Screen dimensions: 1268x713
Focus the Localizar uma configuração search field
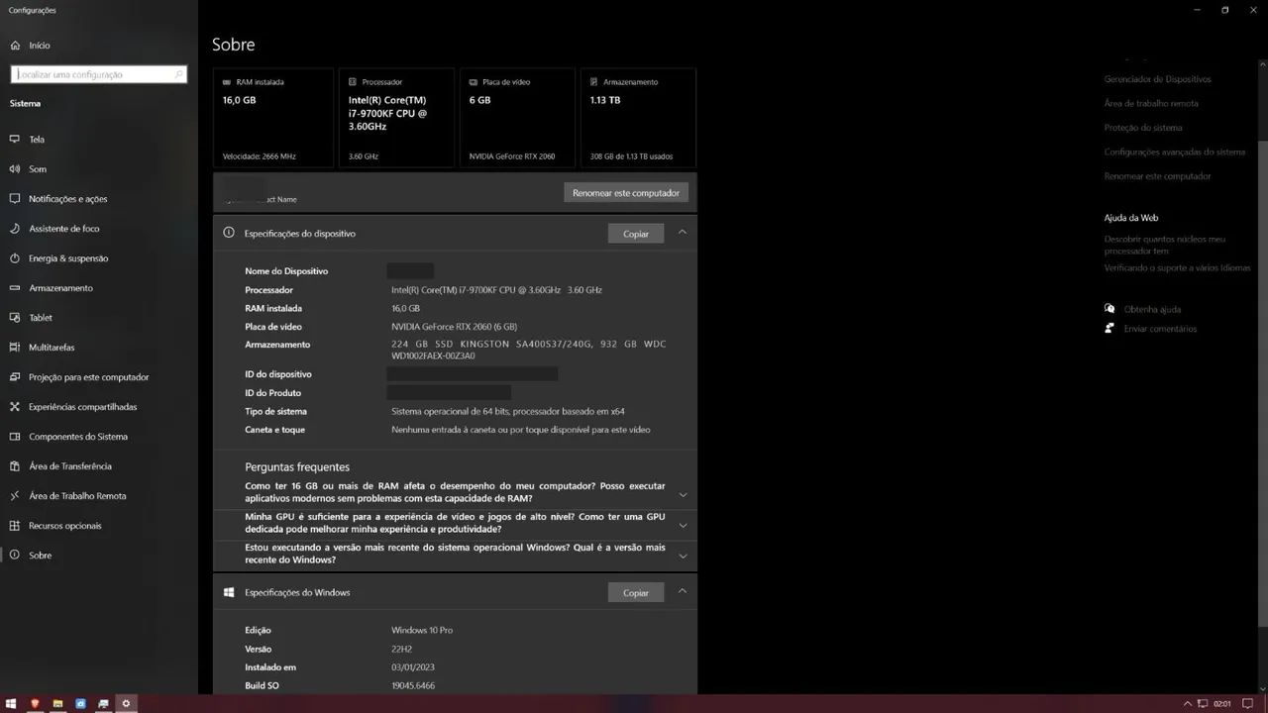coord(99,74)
